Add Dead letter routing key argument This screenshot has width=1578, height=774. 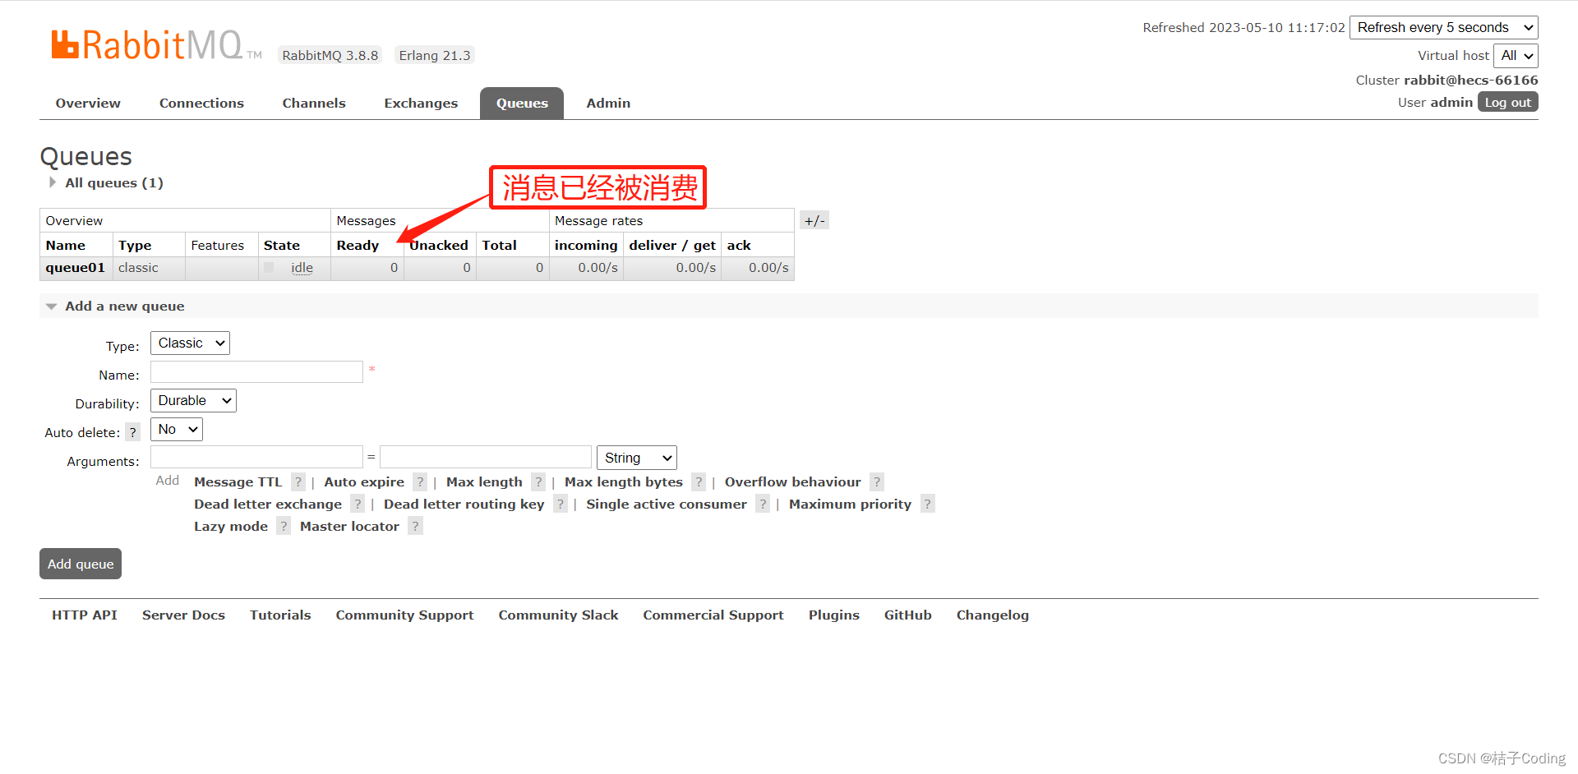pyautogui.click(x=464, y=504)
